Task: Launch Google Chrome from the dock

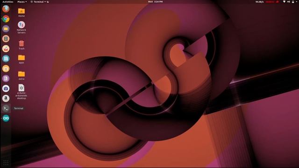Action: (x=6, y=19)
